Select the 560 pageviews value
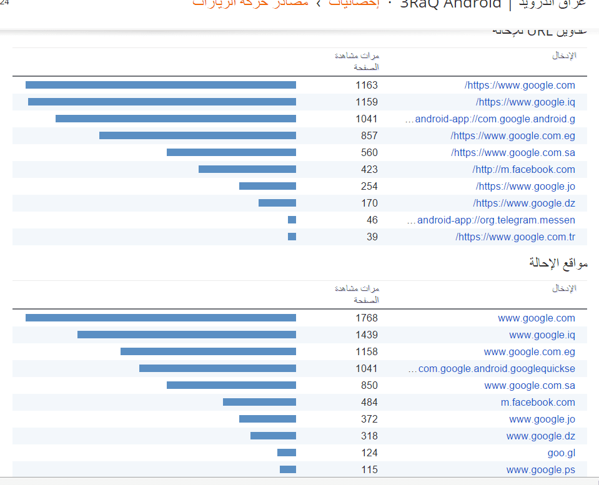 369,152
